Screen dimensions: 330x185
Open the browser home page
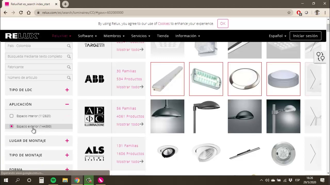point(29,13)
